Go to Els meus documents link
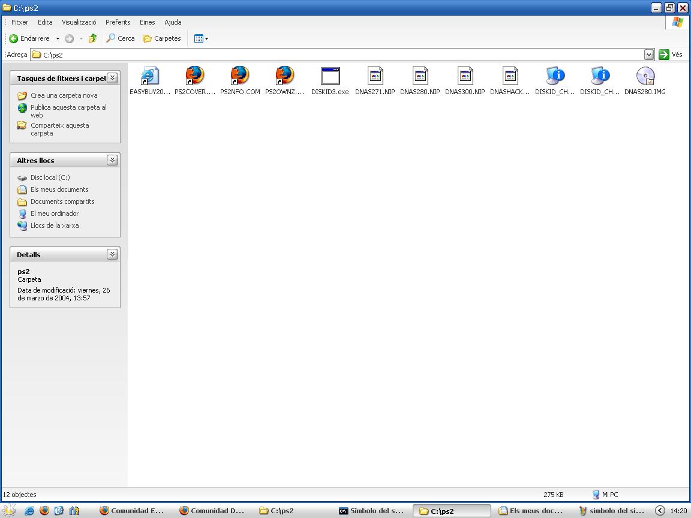 (x=59, y=189)
